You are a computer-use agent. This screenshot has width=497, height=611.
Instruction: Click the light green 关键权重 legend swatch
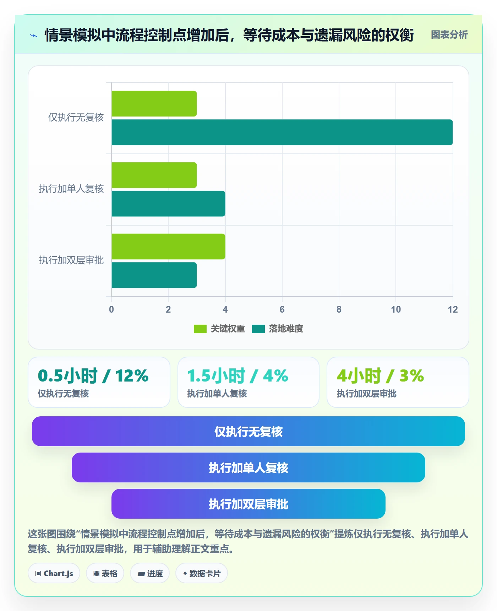click(200, 329)
